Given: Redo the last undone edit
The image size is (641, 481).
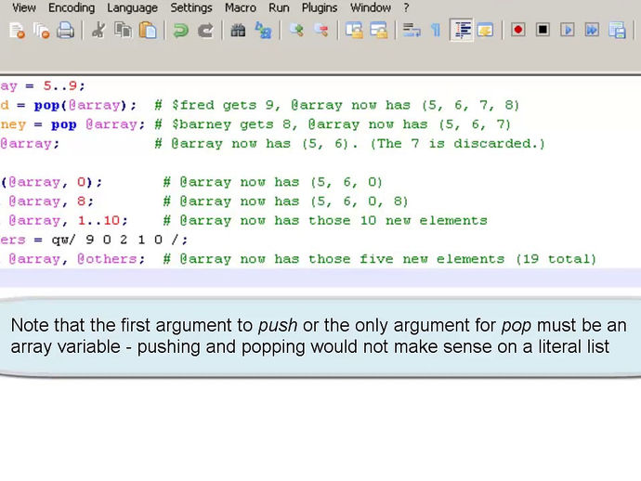Looking at the screenshot, I should 205,31.
